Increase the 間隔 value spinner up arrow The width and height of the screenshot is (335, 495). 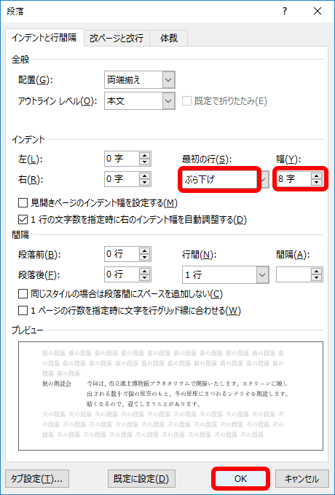pos(316,272)
